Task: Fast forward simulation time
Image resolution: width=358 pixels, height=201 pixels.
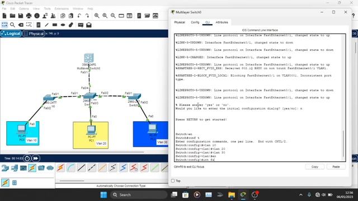Action: pyautogui.click(x=36, y=158)
